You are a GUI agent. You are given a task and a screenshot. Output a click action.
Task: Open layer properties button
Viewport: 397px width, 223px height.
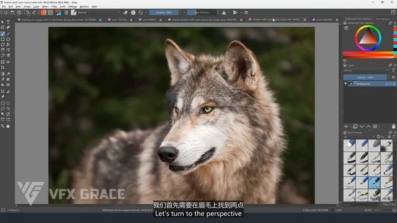tap(375, 126)
